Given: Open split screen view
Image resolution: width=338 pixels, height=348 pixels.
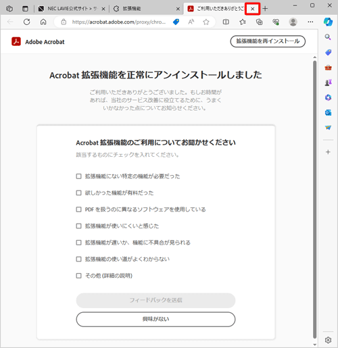Looking at the screenshot, I should (x=226, y=22).
